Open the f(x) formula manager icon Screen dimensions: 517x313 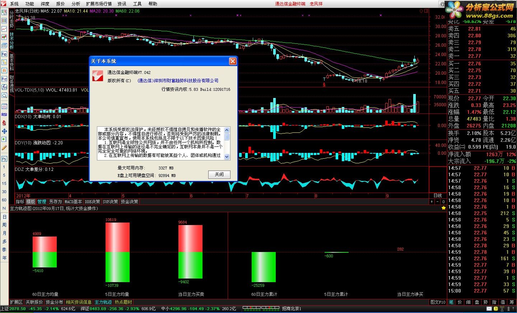click(4, 87)
